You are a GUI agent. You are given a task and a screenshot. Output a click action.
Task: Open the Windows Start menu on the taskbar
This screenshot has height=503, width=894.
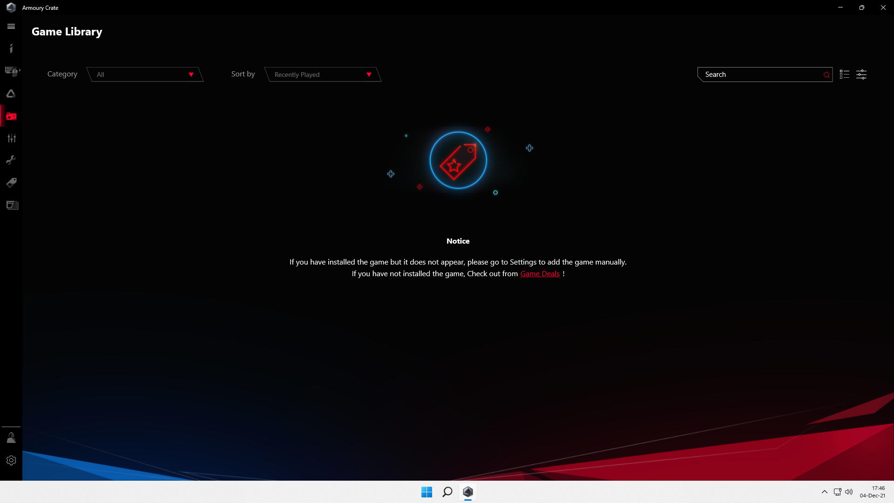(x=427, y=492)
